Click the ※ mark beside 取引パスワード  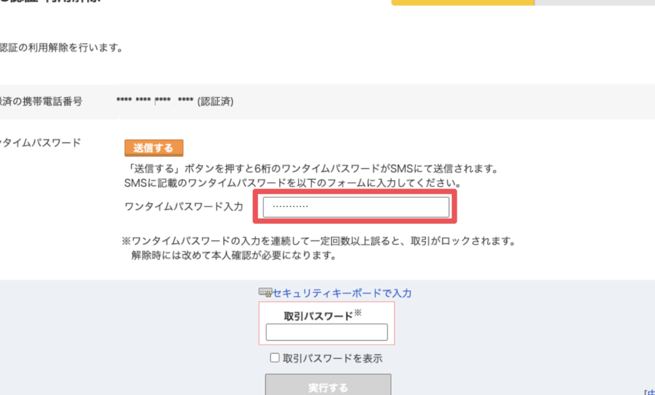click(358, 313)
